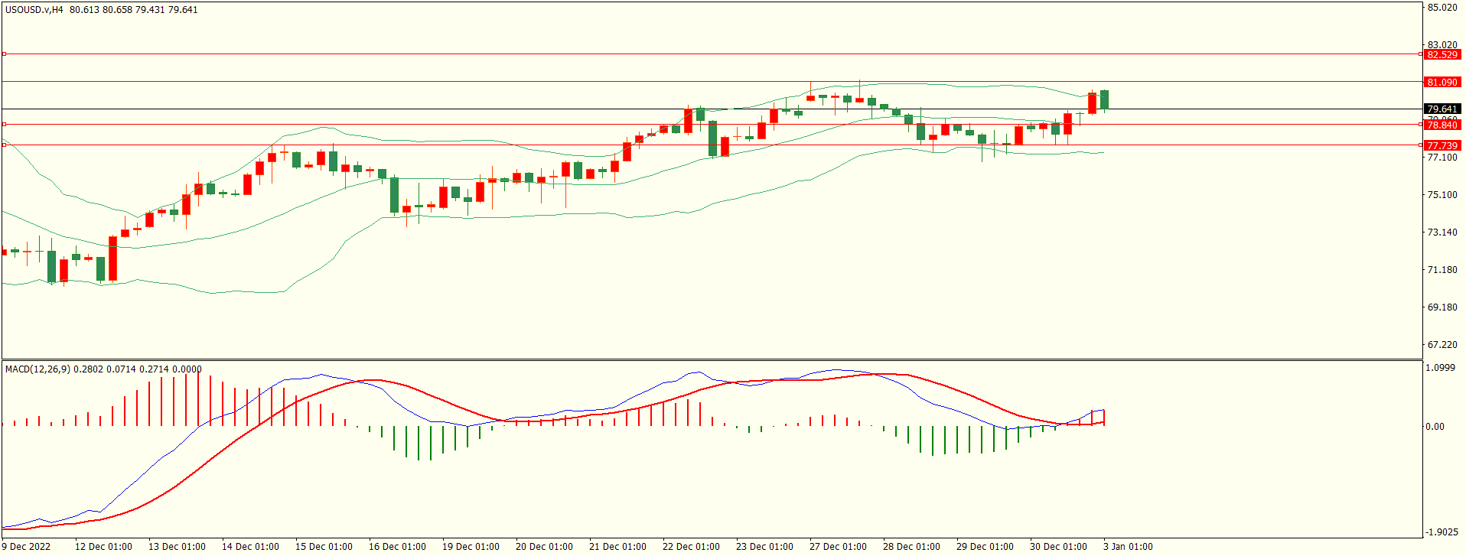
Task: Click the USOUSD.v,H4 chart title text
Action: 34,10
